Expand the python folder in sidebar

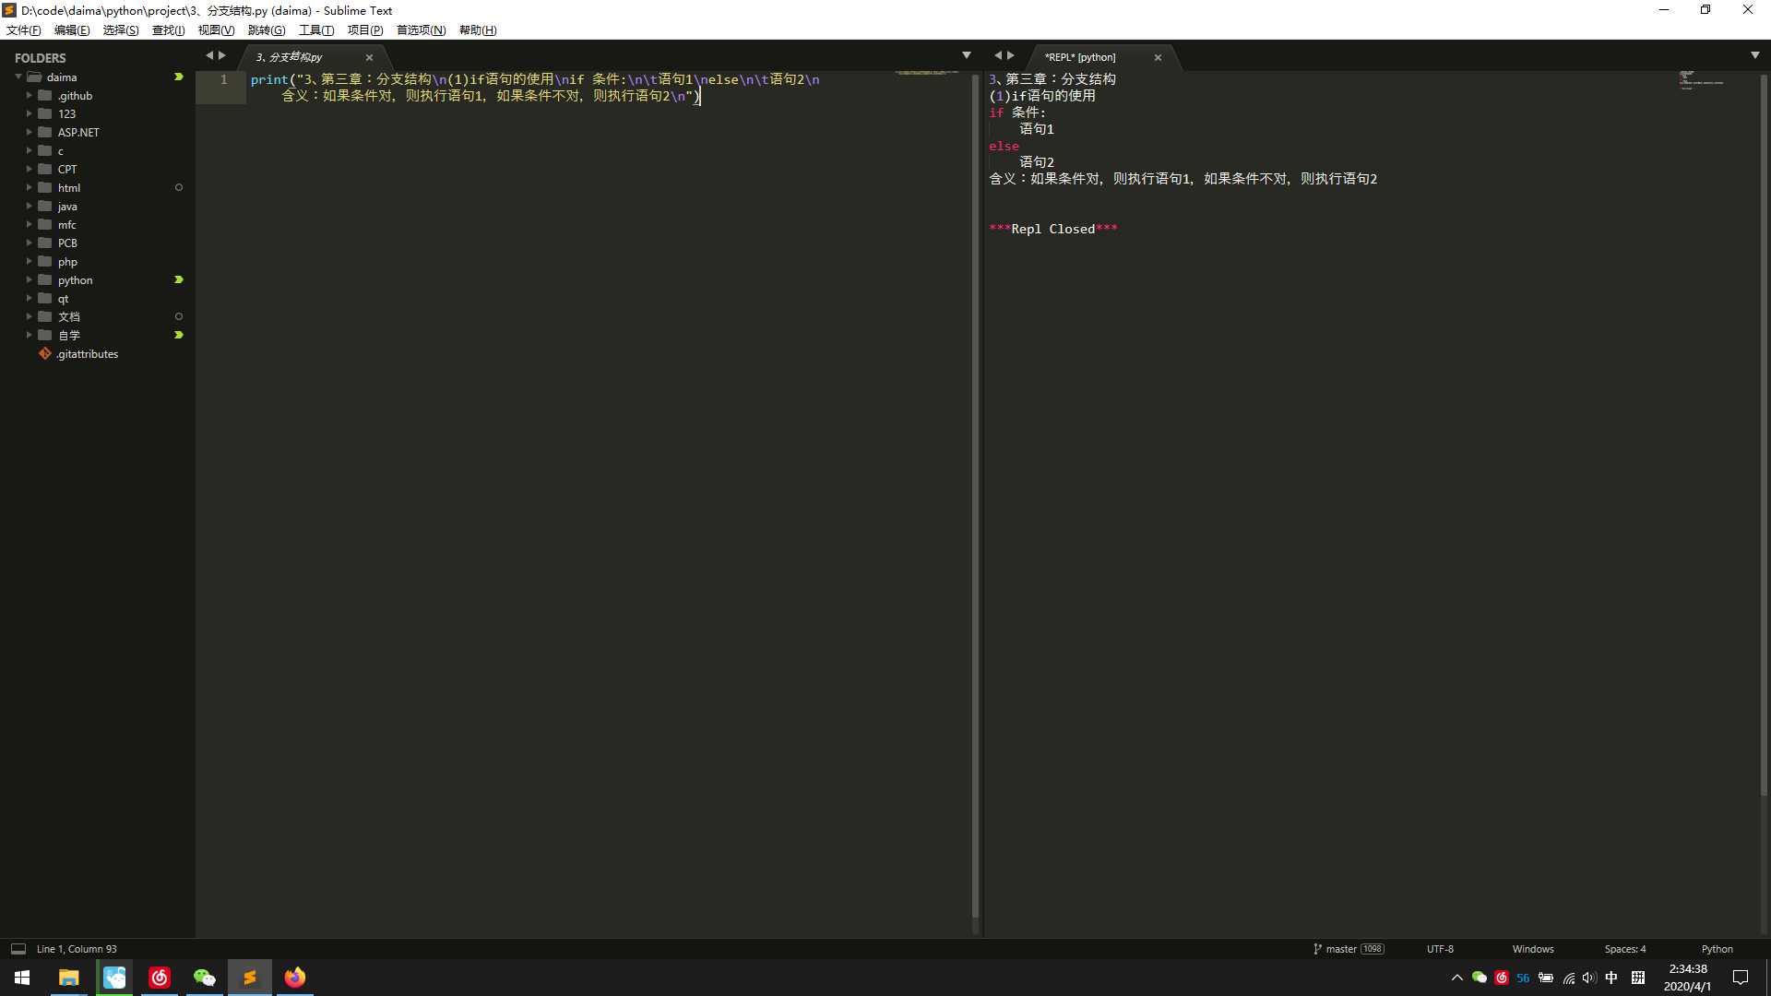30,279
